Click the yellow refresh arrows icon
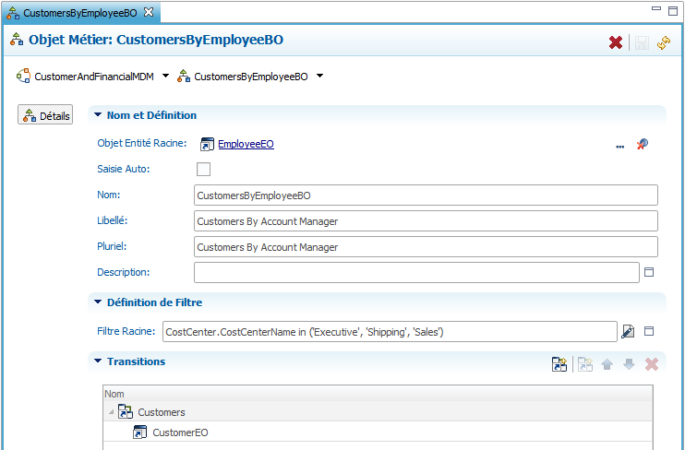 [664, 42]
